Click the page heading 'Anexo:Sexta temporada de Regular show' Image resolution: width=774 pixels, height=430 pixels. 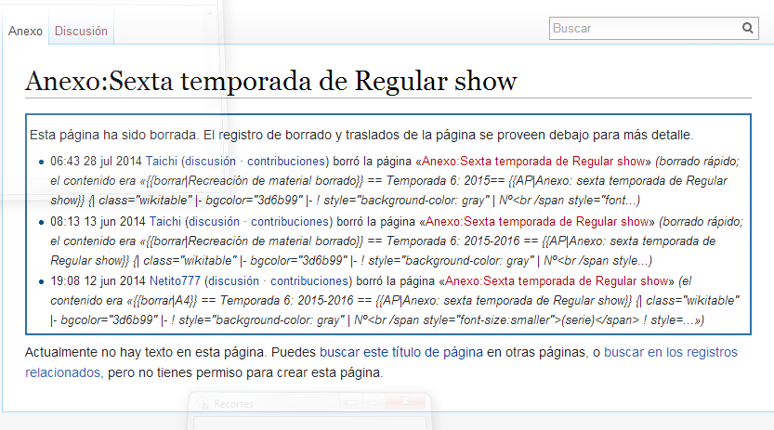pos(271,81)
